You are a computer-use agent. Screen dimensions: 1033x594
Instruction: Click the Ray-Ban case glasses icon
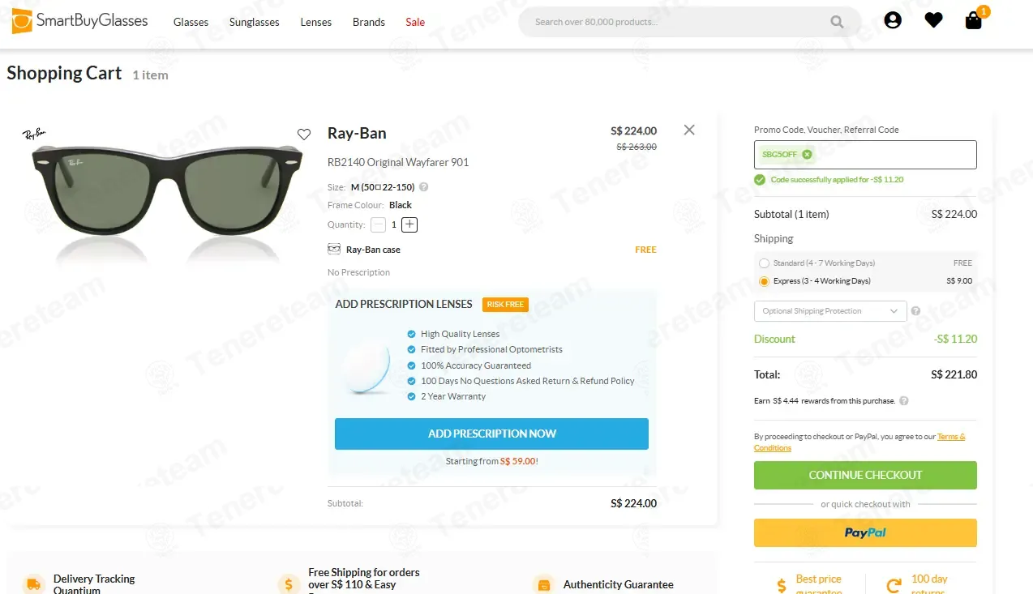tap(334, 250)
